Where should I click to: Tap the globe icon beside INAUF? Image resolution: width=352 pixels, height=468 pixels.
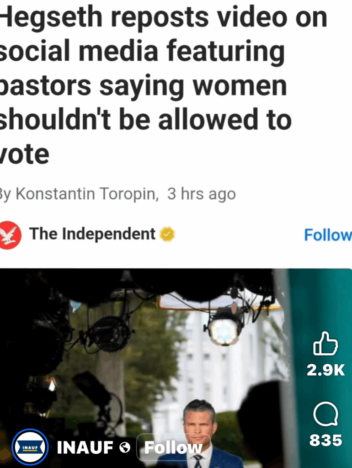[125, 447]
